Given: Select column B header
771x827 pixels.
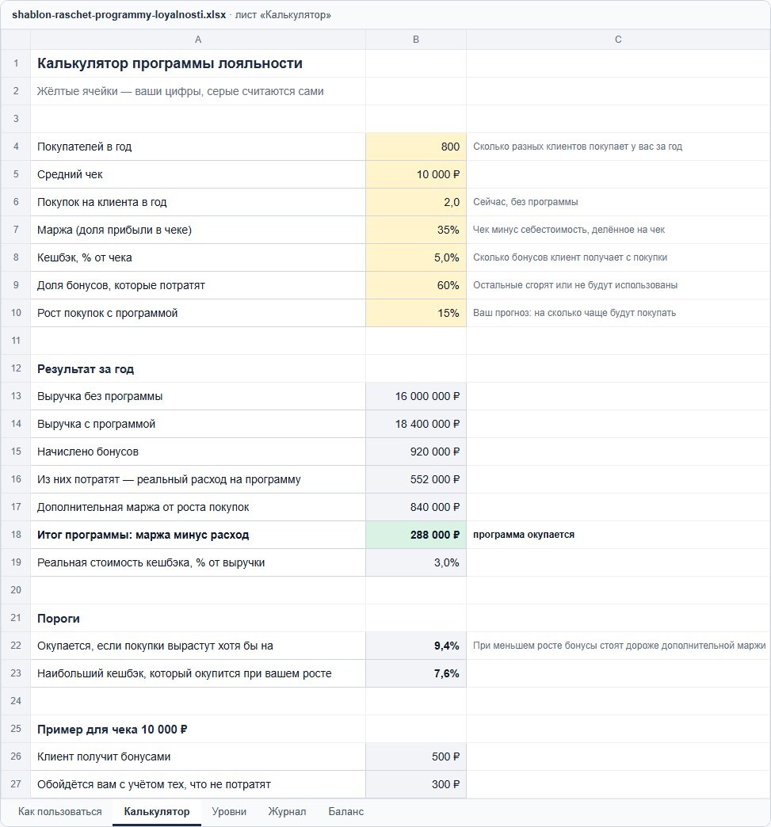Looking at the screenshot, I should click(416, 40).
